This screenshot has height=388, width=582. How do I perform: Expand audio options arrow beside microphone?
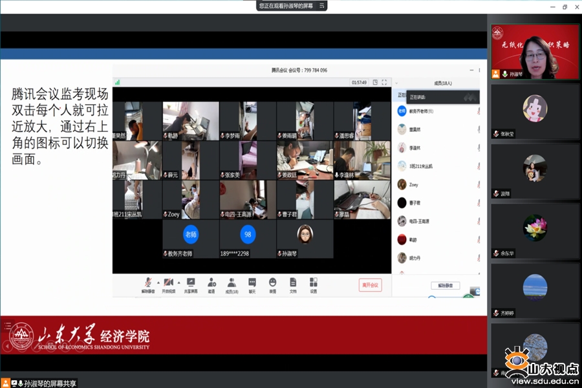[157, 282]
